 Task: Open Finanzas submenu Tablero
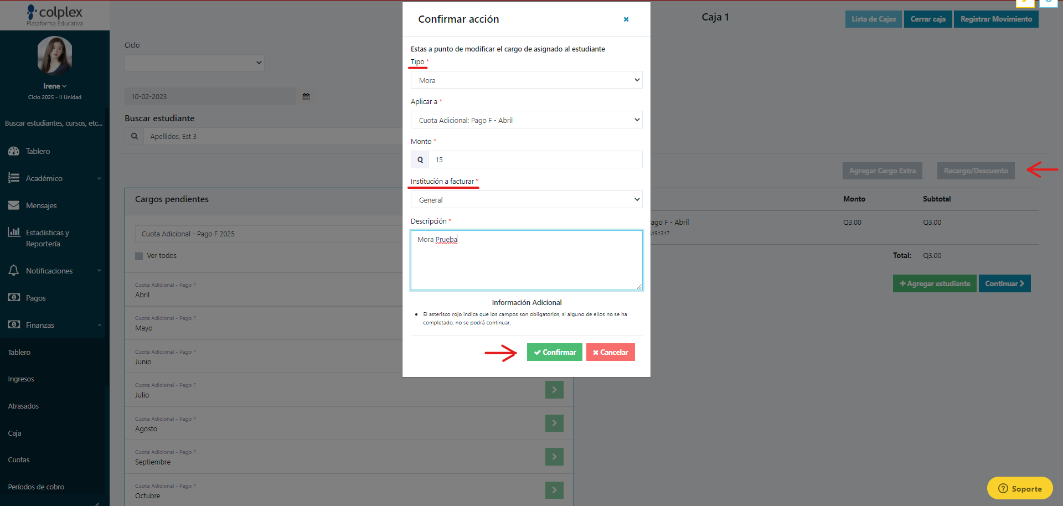[19, 352]
